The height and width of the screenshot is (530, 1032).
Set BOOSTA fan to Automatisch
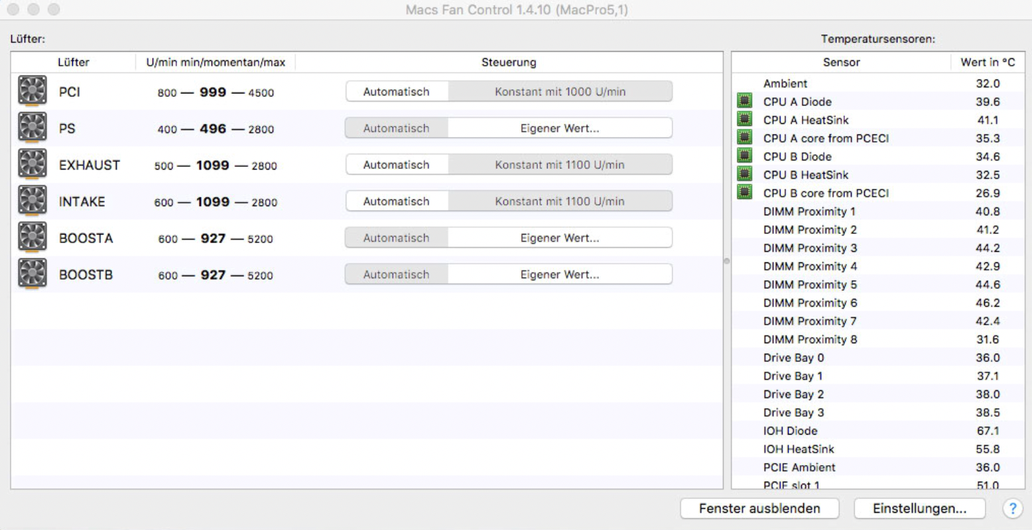click(x=397, y=237)
